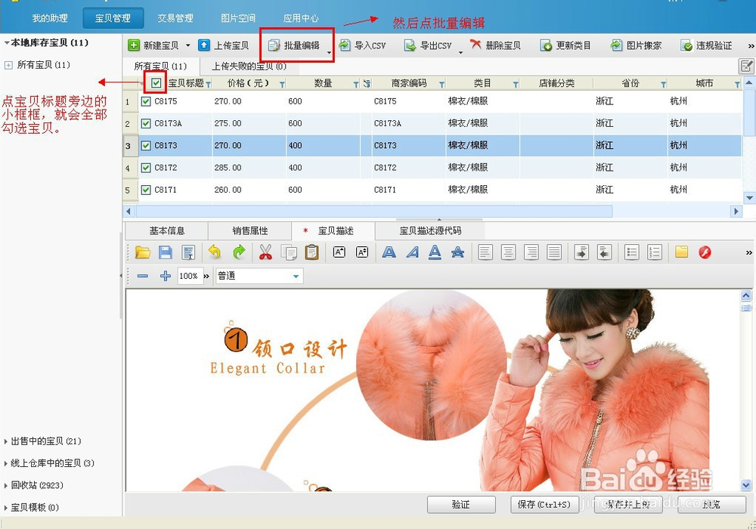
Task: Click 导入CSV import icon
Action: coord(344,45)
